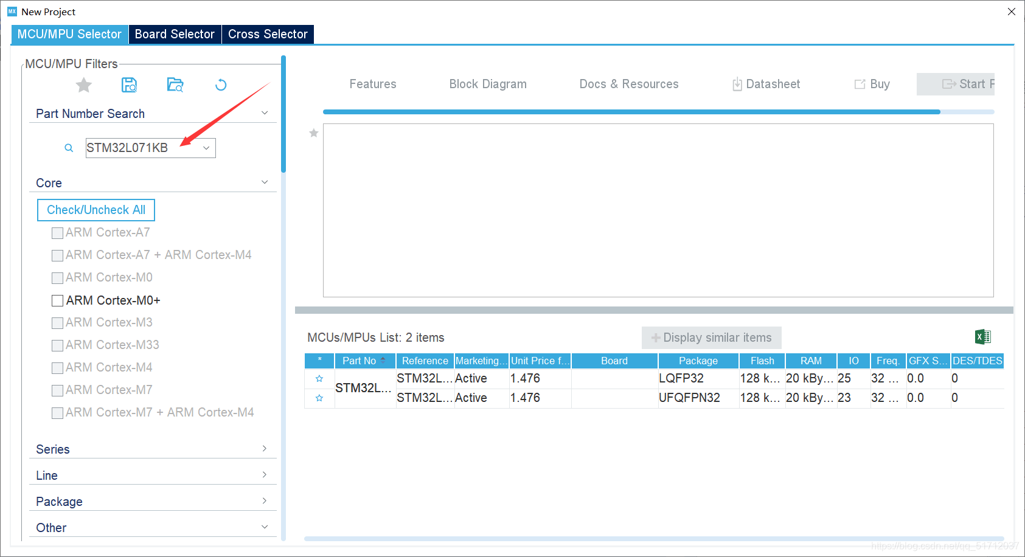Sort the list by Marketing status column
Image resolution: width=1025 pixels, height=557 pixels.
[x=482, y=361]
